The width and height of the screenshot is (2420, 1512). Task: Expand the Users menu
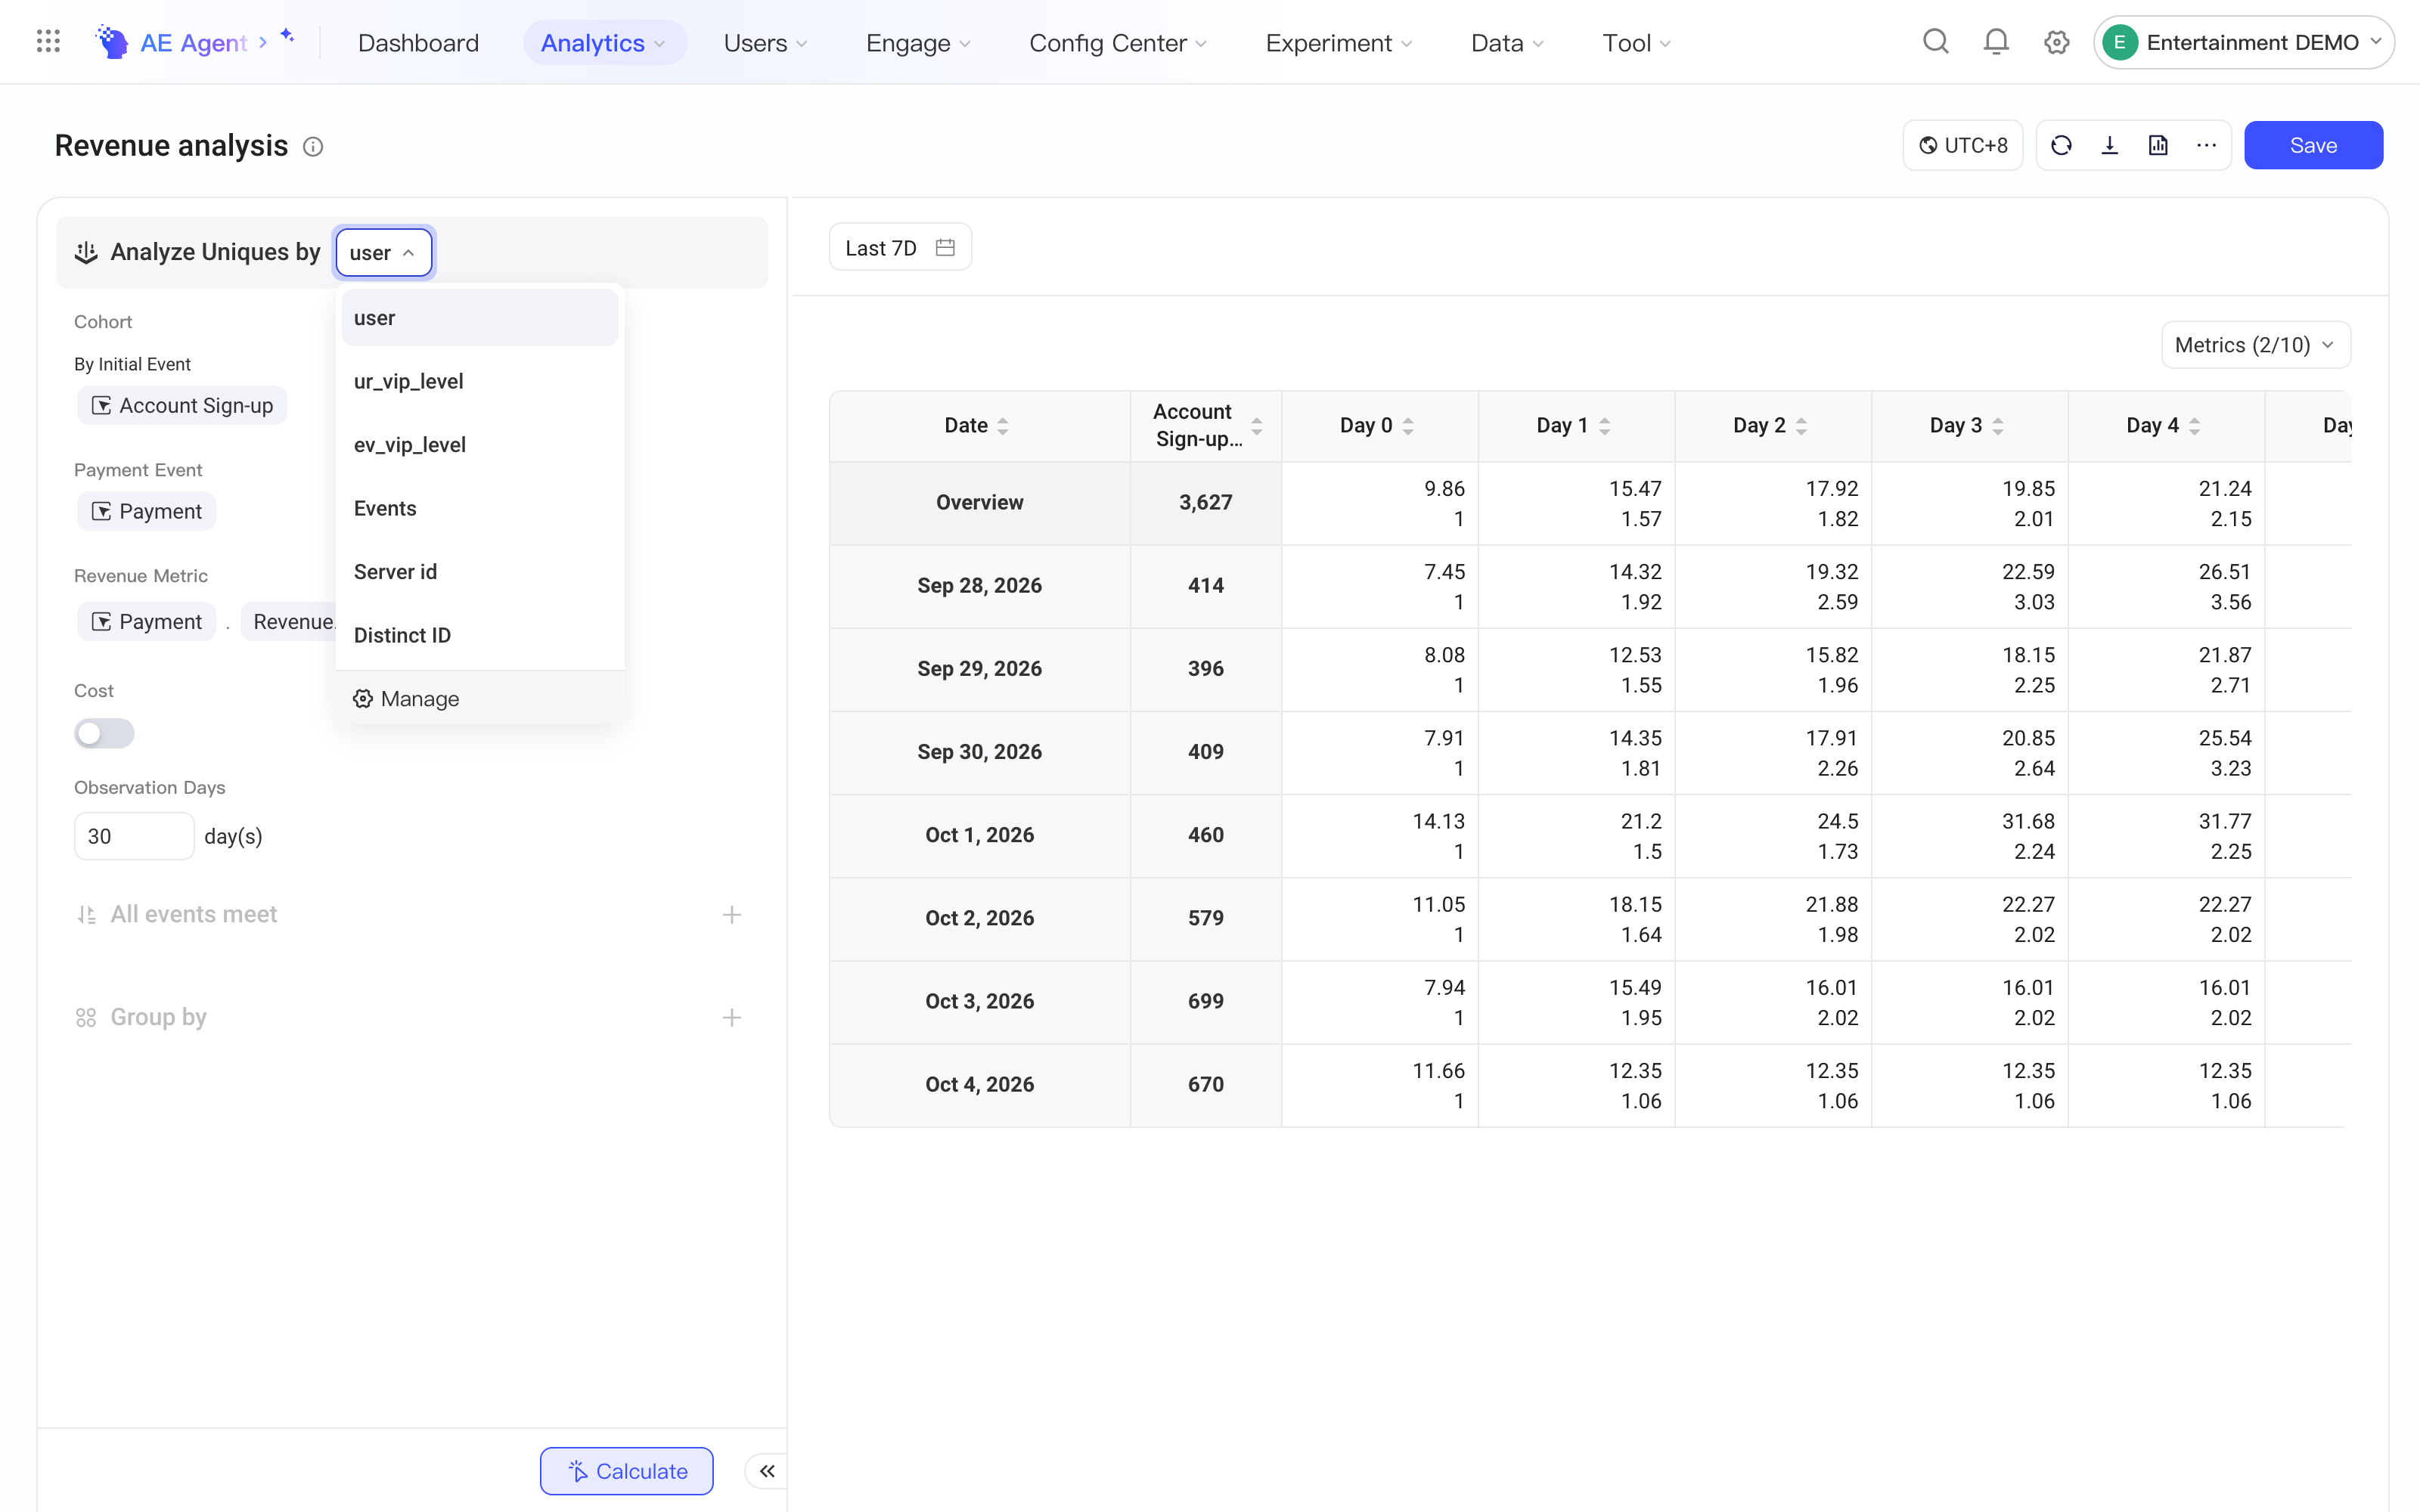coord(765,43)
